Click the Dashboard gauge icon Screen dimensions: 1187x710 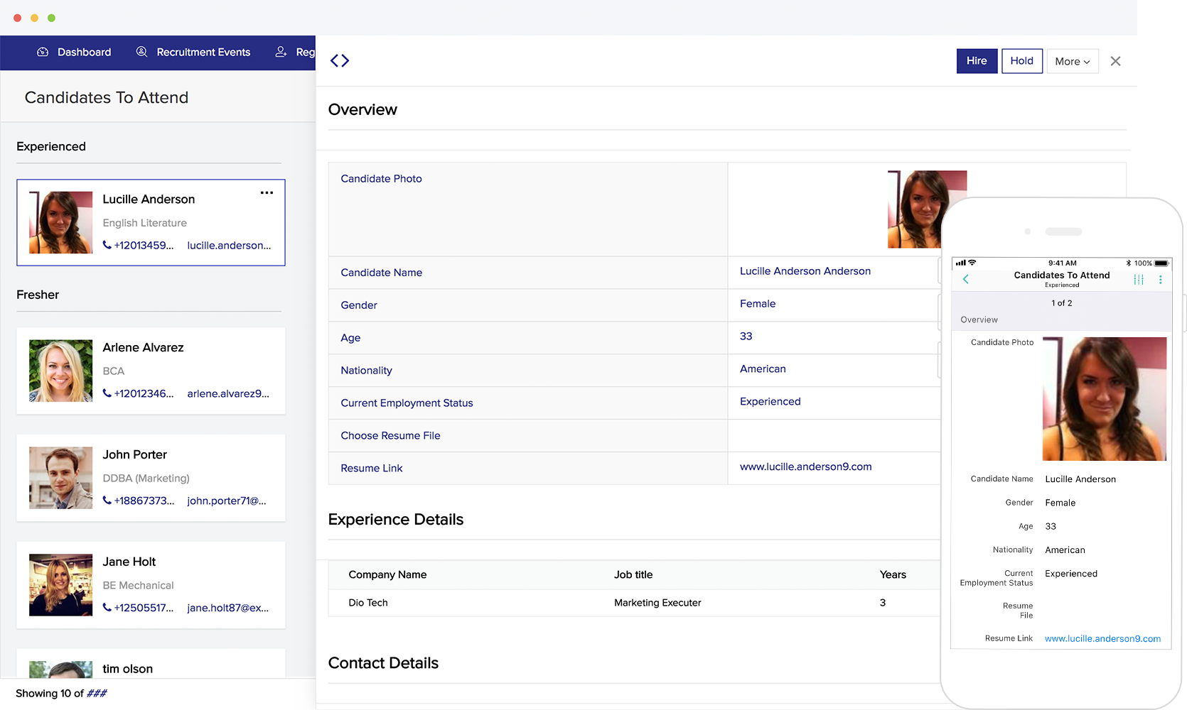pos(43,52)
